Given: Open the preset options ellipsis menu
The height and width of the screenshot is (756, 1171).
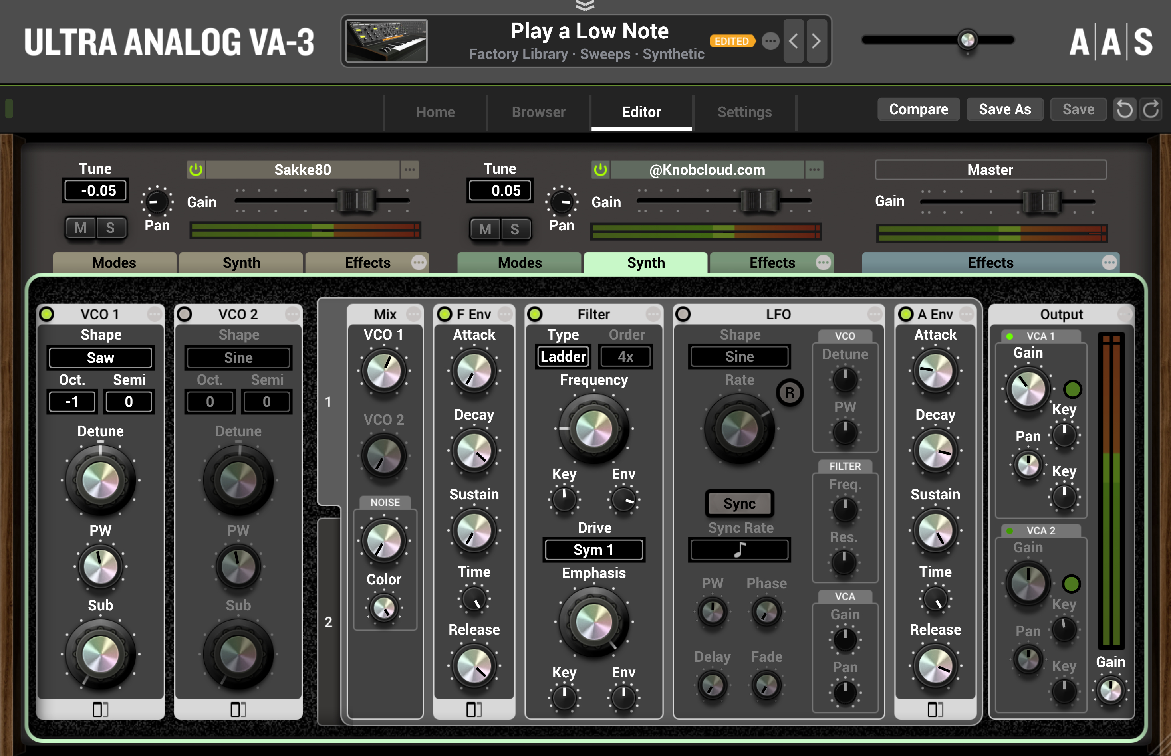Looking at the screenshot, I should 770,42.
